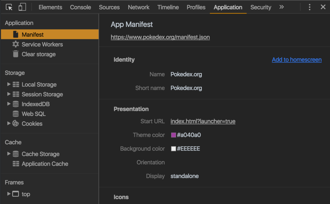Select Web SQL in the sidebar
330x204 pixels.
(x=34, y=114)
